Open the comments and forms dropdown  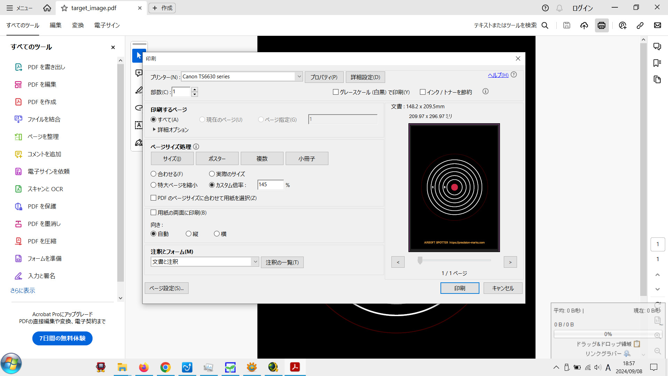pyautogui.click(x=255, y=262)
